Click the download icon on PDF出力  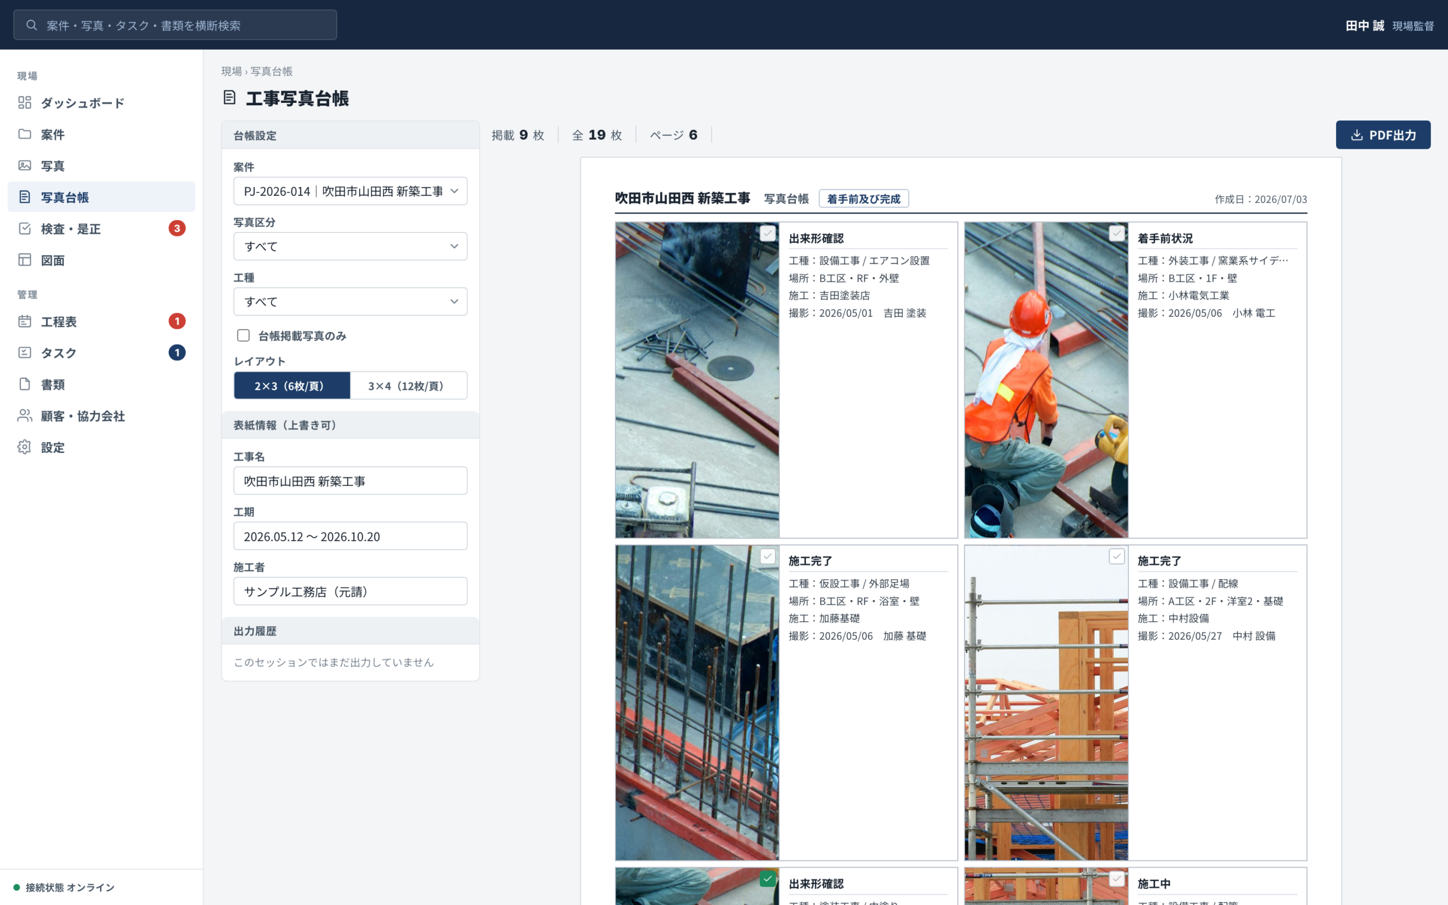tap(1357, 135)
